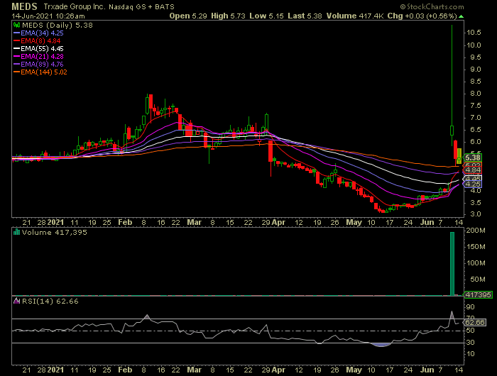The image size is (497, 376).
Task: Click the EMA(21) 4.28 legend entry
Action: pyautogui.click(x=38, y=56)
